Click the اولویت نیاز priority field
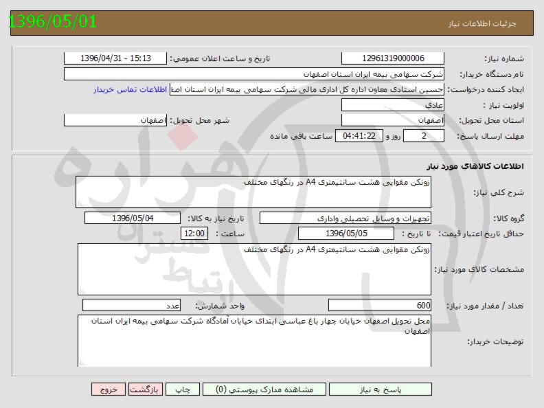This screenshot has width=544, height=408. tap(393, 105)
